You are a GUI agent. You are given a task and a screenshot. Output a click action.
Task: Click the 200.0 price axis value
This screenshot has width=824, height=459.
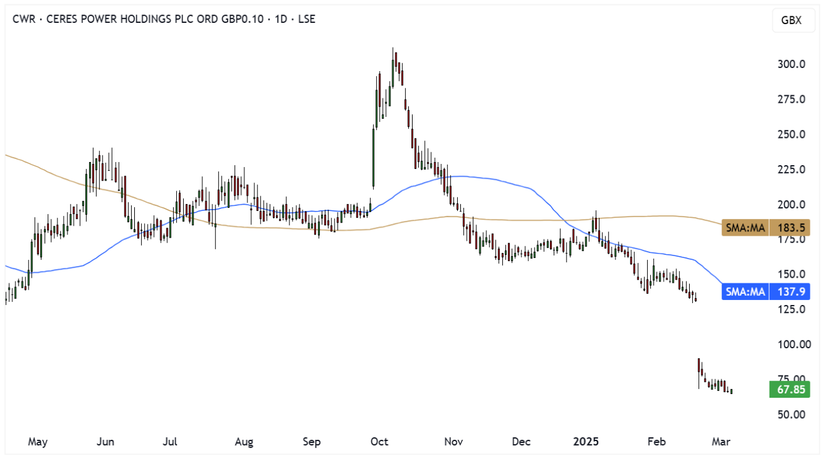coord(791,205)
